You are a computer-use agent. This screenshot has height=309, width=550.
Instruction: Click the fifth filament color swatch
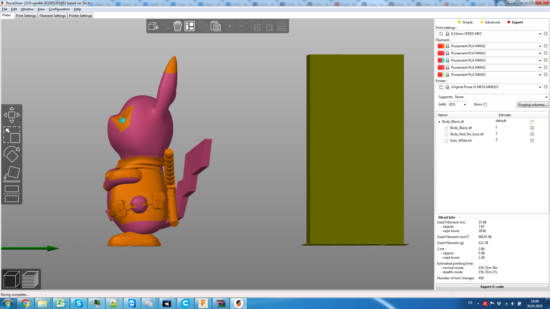click(441, 75)
